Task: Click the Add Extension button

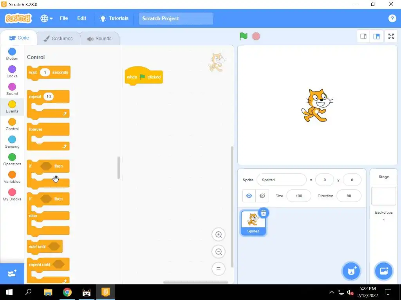Action: click(x=12, y=274)
